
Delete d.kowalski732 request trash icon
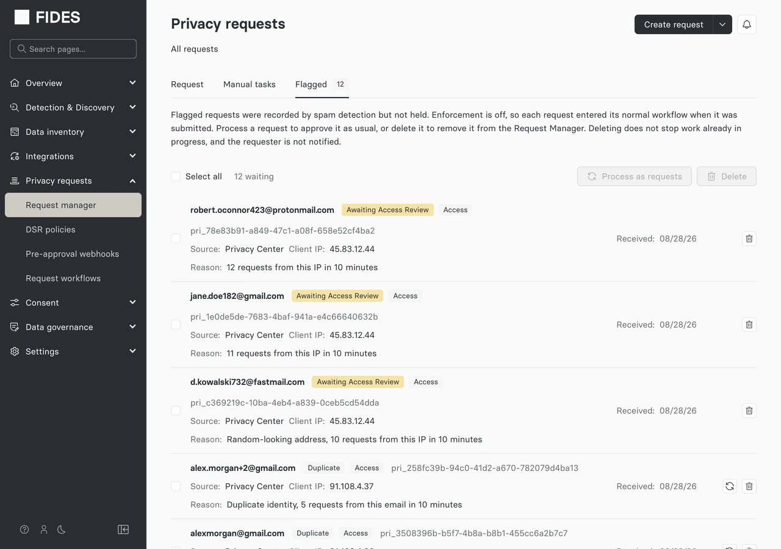tap(749, 411)
